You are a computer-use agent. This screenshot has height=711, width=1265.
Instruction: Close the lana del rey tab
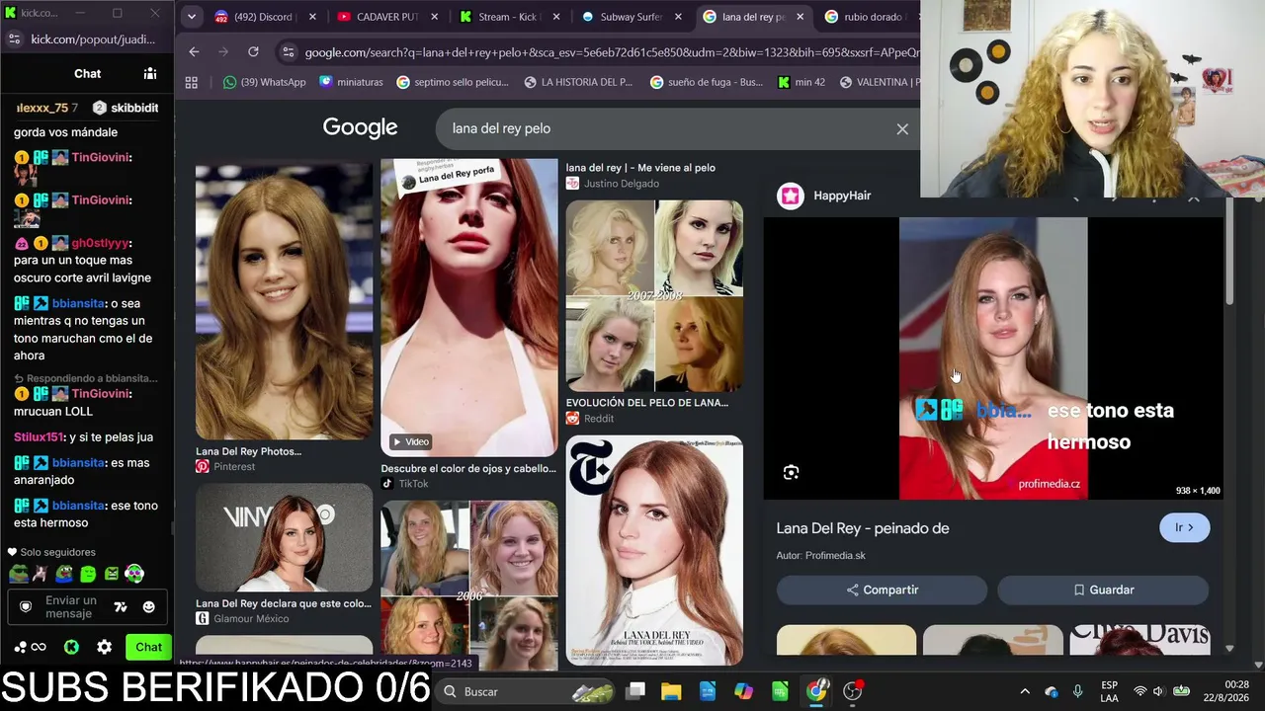click(800, 17)
